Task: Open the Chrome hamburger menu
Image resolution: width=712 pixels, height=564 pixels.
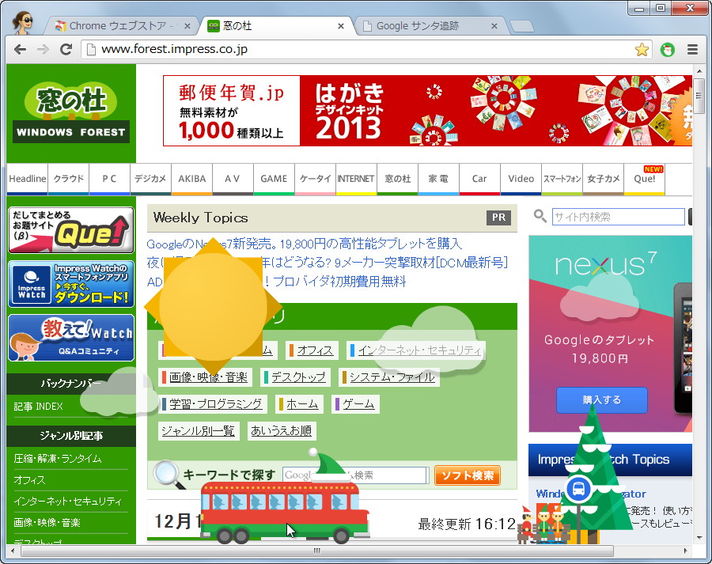Action: pyautogui.click(x=692, y=49)
